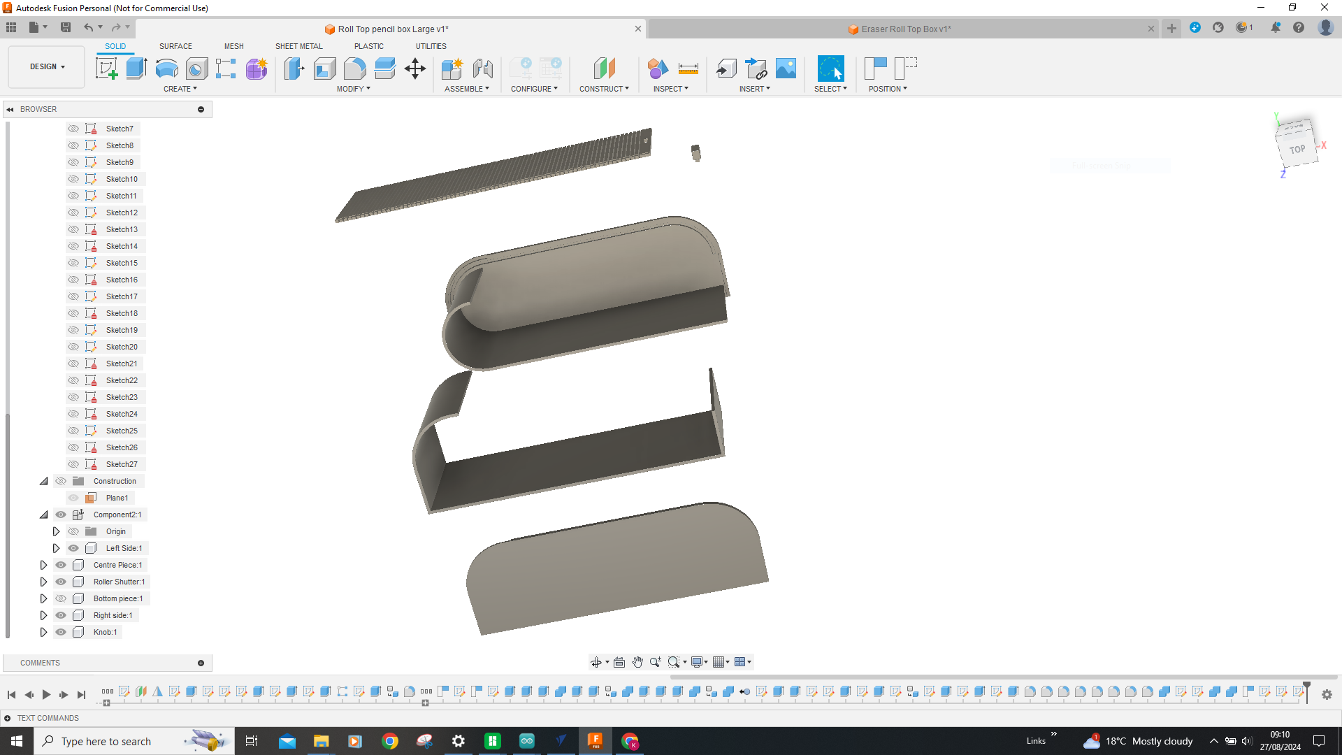Activate the Select tool icon
This screenshot has height=755, width=1342.
coord(830,69)
